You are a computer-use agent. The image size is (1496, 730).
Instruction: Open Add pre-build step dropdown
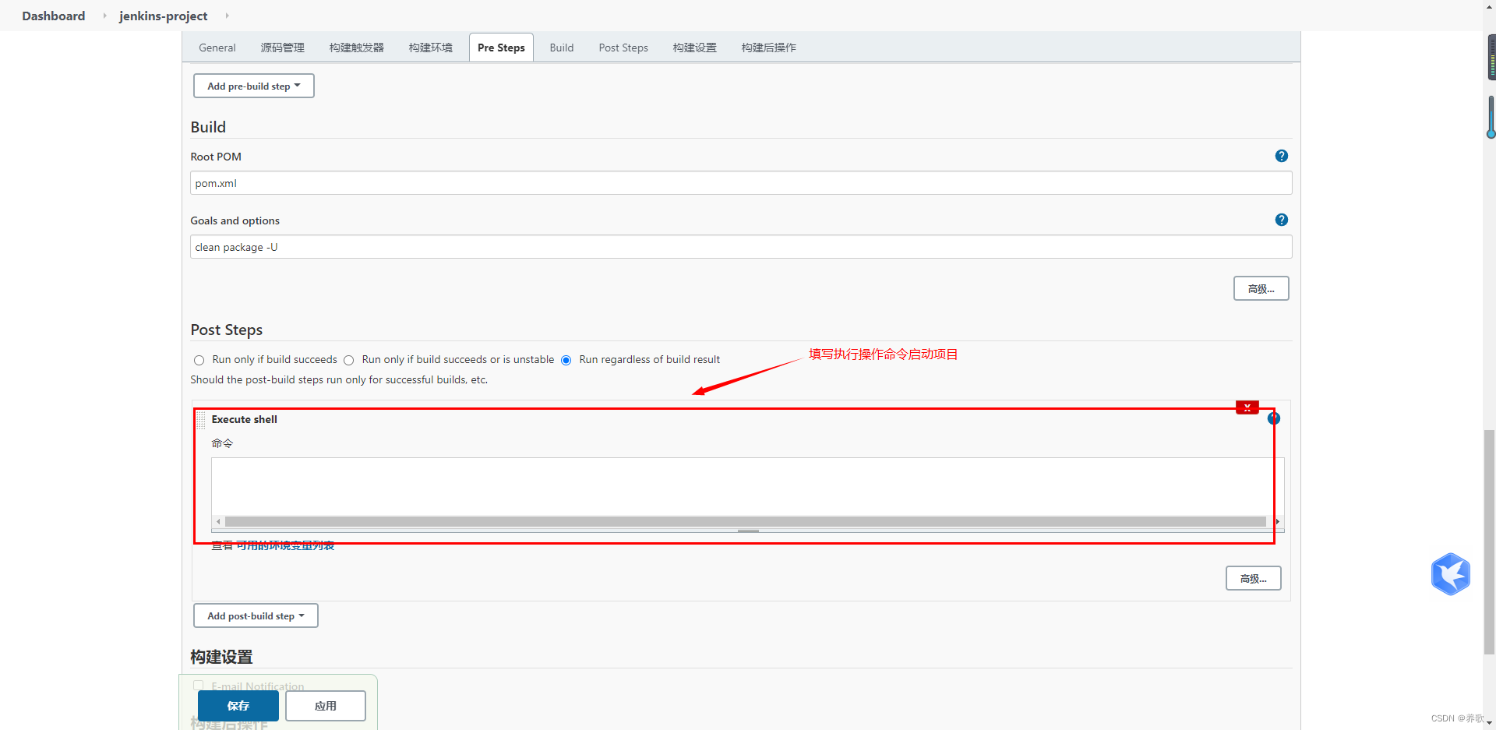(254, 86)
